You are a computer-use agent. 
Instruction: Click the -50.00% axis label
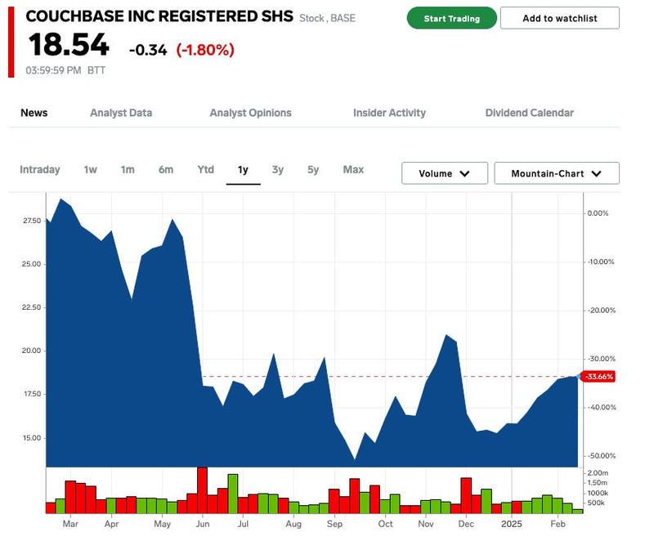pyautogui.click(x=601, y=456)
